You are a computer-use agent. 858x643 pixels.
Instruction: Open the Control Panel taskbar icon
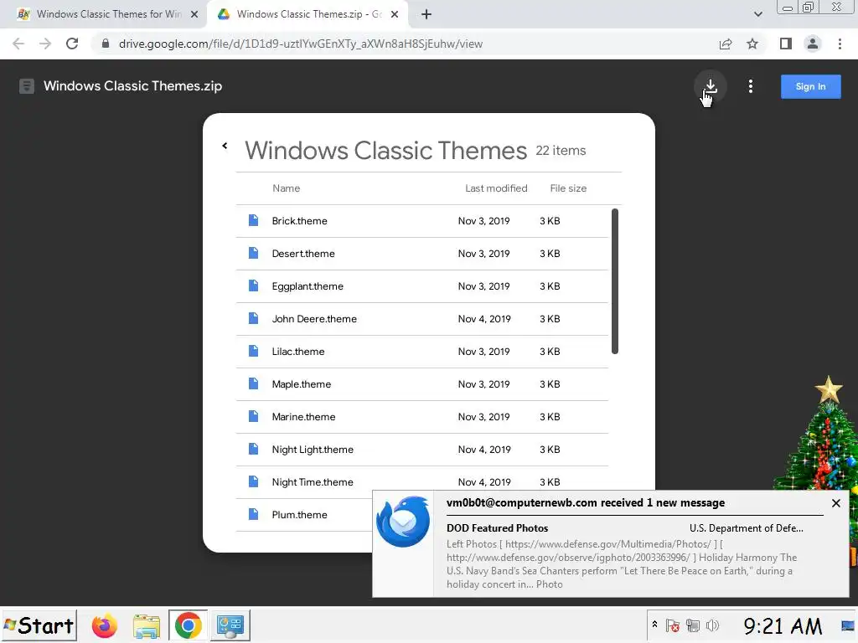(230, 626)
